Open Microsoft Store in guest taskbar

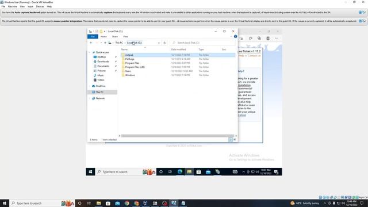(x=198, y=172)
